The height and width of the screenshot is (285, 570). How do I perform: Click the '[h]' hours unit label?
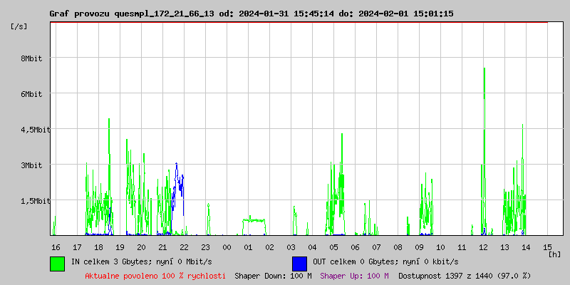pyautogui.click(x=554, y=254)
